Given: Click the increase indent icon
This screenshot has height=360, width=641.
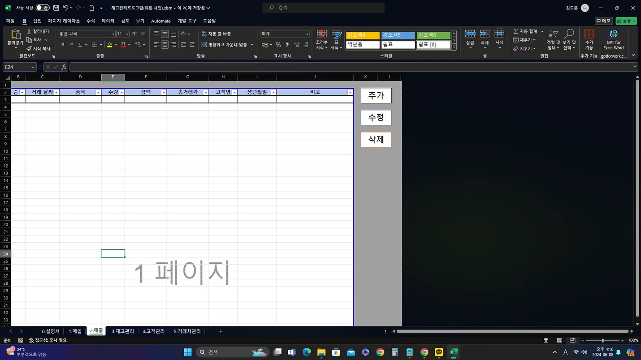Looking at the screenshot, I should [x=192, y=45].
